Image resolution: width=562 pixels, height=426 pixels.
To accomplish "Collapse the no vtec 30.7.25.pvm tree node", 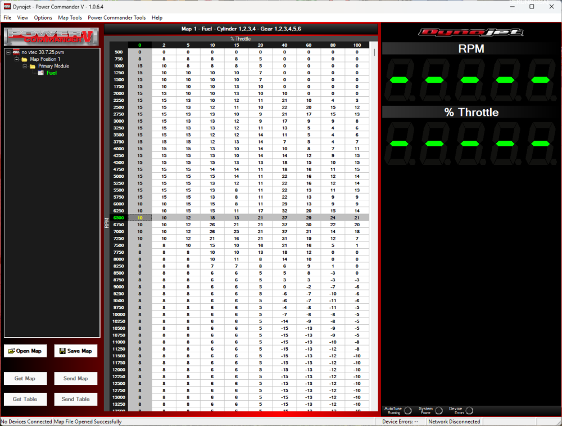I will [8, 52].
